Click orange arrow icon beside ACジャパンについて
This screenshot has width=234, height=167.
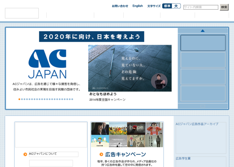pyautogui.click(x=25, y=154)
